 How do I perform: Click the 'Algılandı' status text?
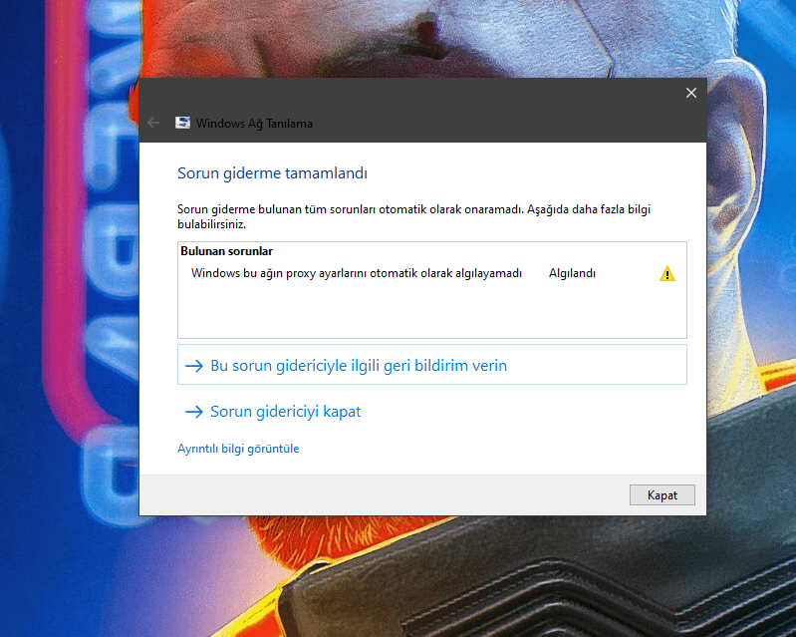pyautogui.click(x=572, y=273)
